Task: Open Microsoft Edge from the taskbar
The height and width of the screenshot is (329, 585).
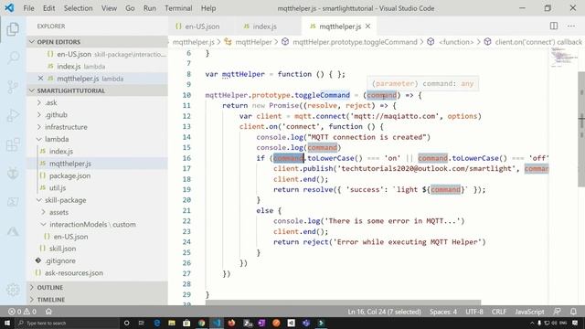Action: (x=156, y=323)
